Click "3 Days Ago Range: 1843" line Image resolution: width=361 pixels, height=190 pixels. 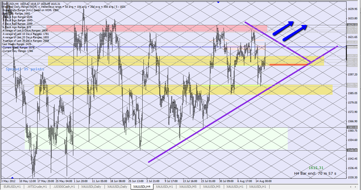point(17,20)
